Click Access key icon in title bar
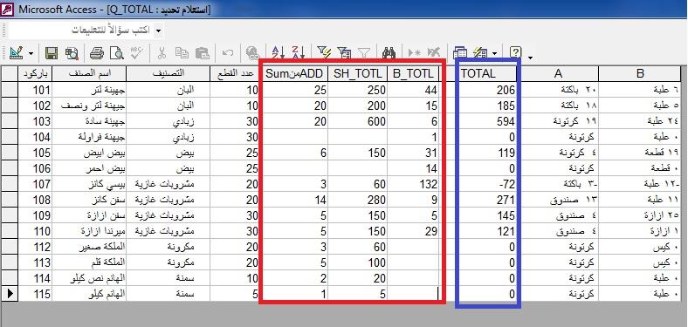Viewport: 688px width, 327px height. [8, 9]
